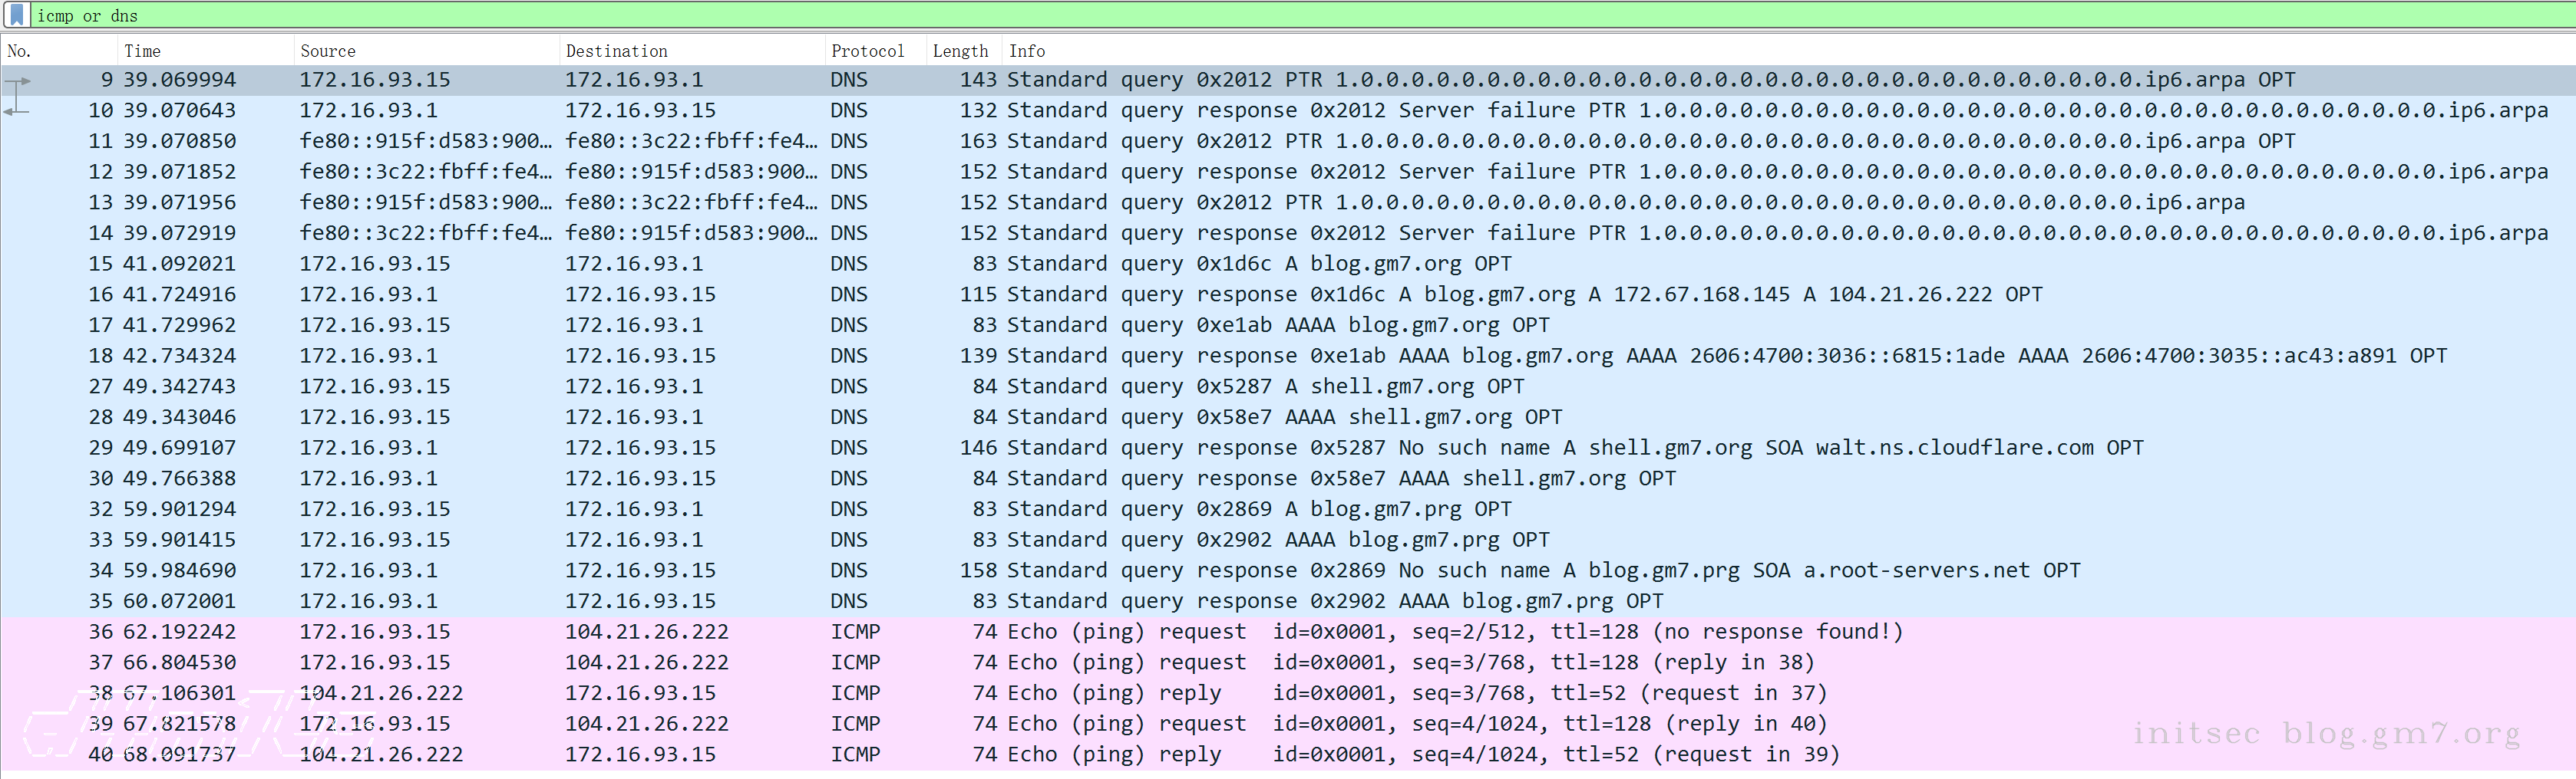Click the Length column header
Screen dimensions: 2576x779
click(959, 51)
